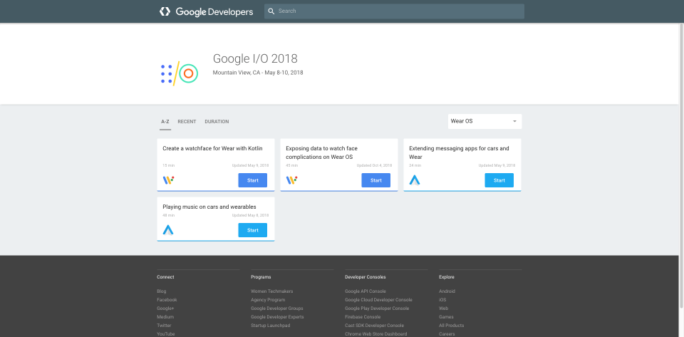The height and width of the screenshot is (337, 684).
Task: Open the Web link under Explore
Action: pyautogui.click(x=443, y=309)
